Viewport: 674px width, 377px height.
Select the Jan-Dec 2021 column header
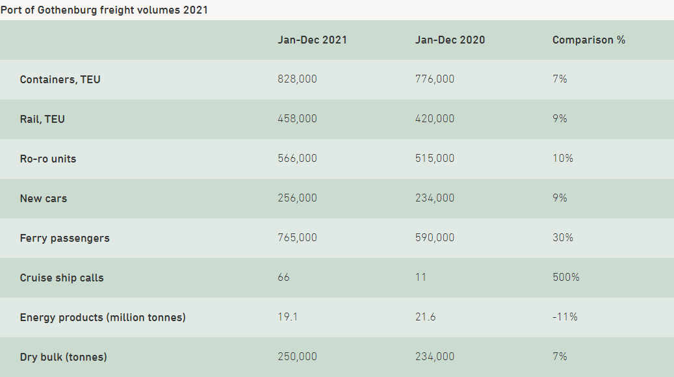(x=312, y=40)
